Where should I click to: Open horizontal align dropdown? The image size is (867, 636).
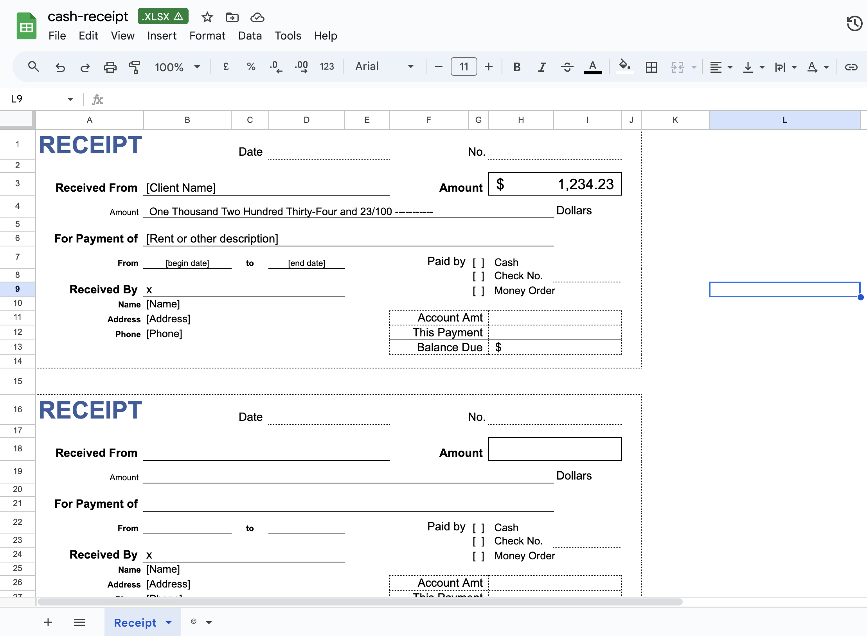coord(721,67)
